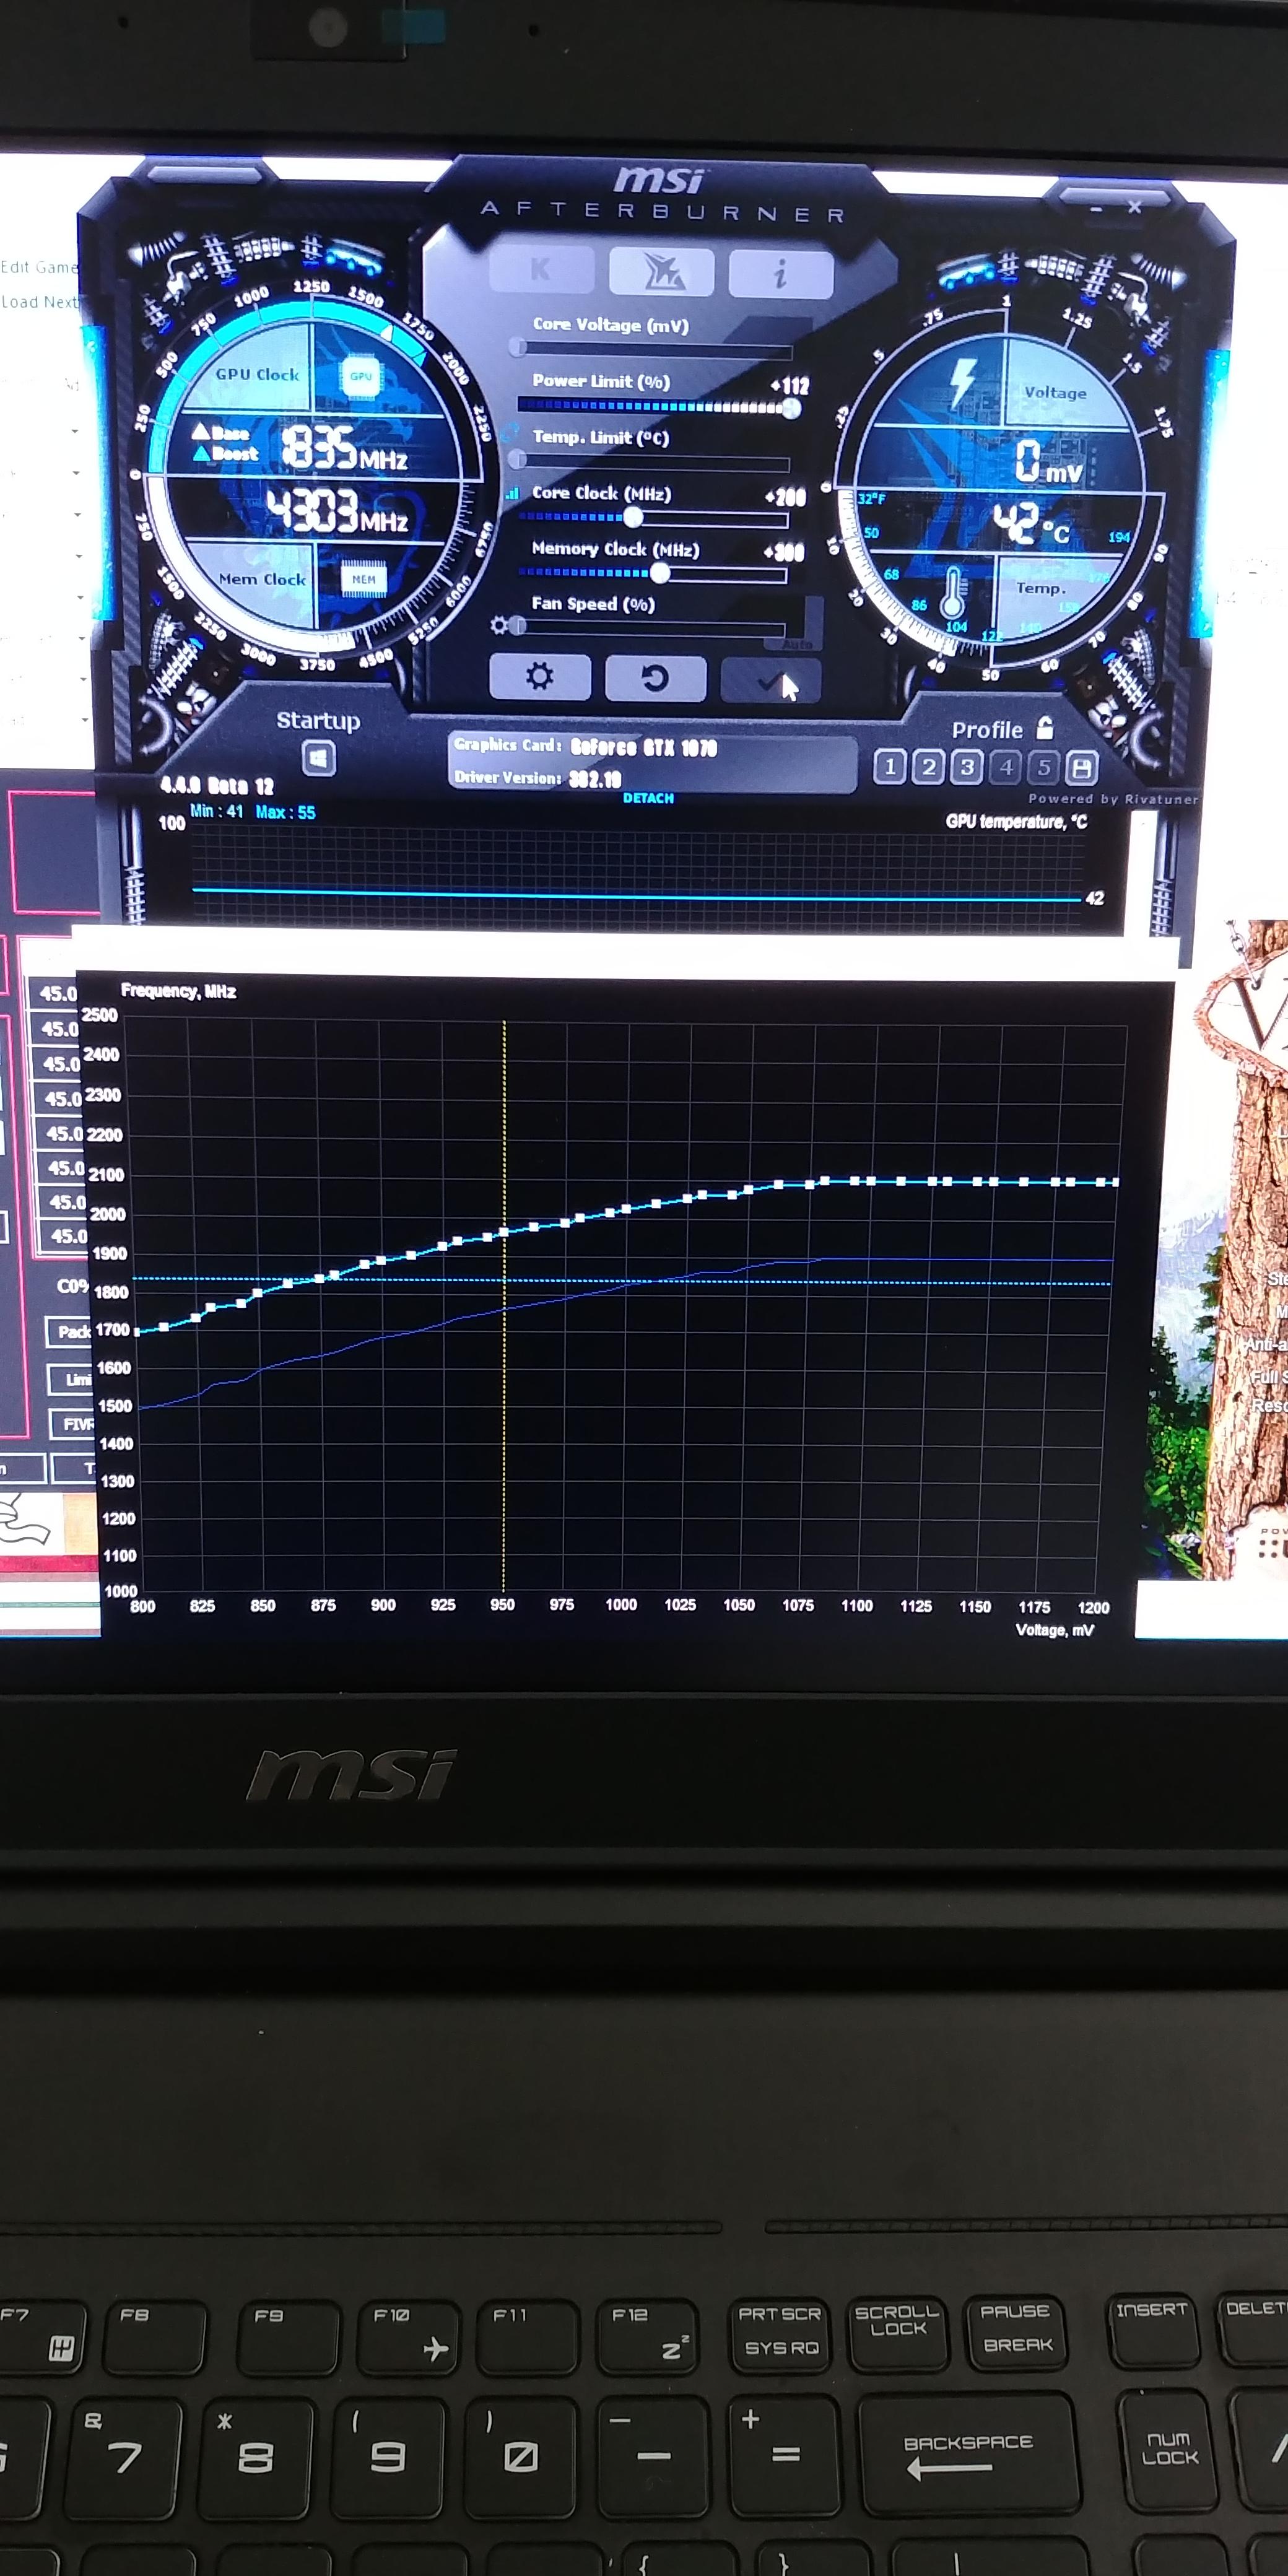Open Afterburner settings with the gear button
Image resolution: width=1288 pixels, height=2576 pixels.
(540, 677)
